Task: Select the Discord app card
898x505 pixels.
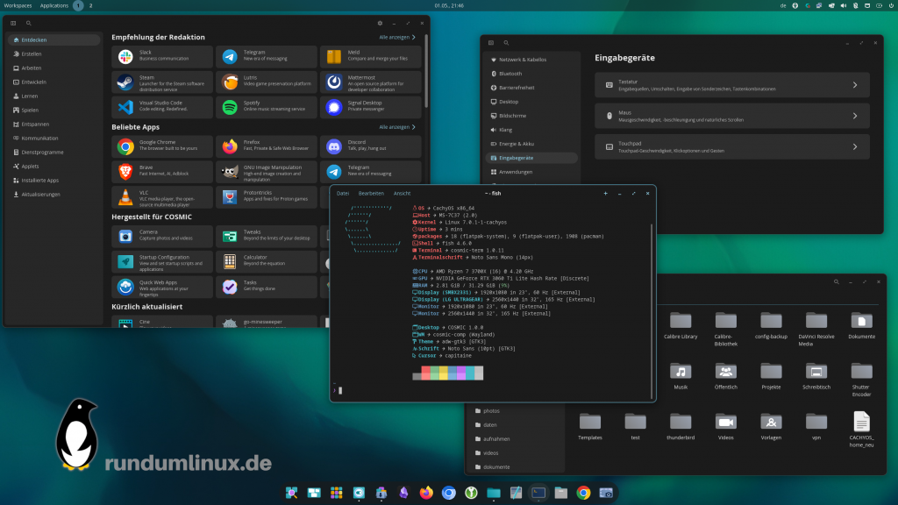Action: click(371, 146)
